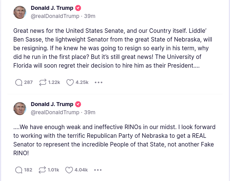The width and height of the screenshot is (230, 181).
Task: Click the author name on first post
Action: click(x=52, y=8)
